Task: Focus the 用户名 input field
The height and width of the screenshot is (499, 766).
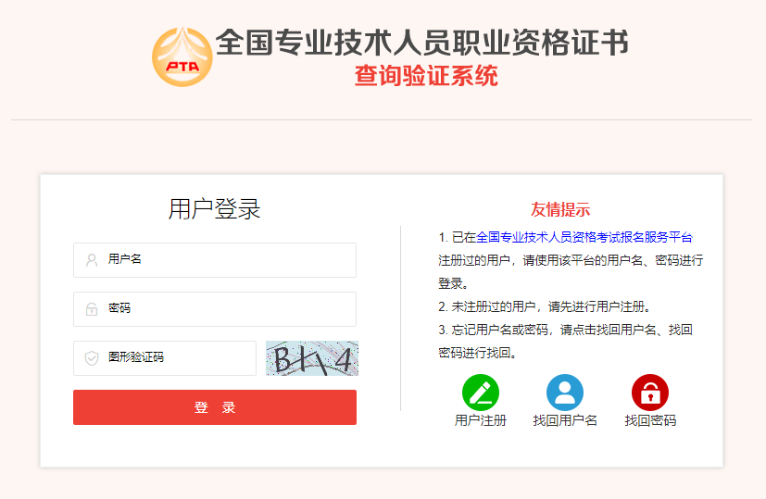Action: (x=227, y=260)
